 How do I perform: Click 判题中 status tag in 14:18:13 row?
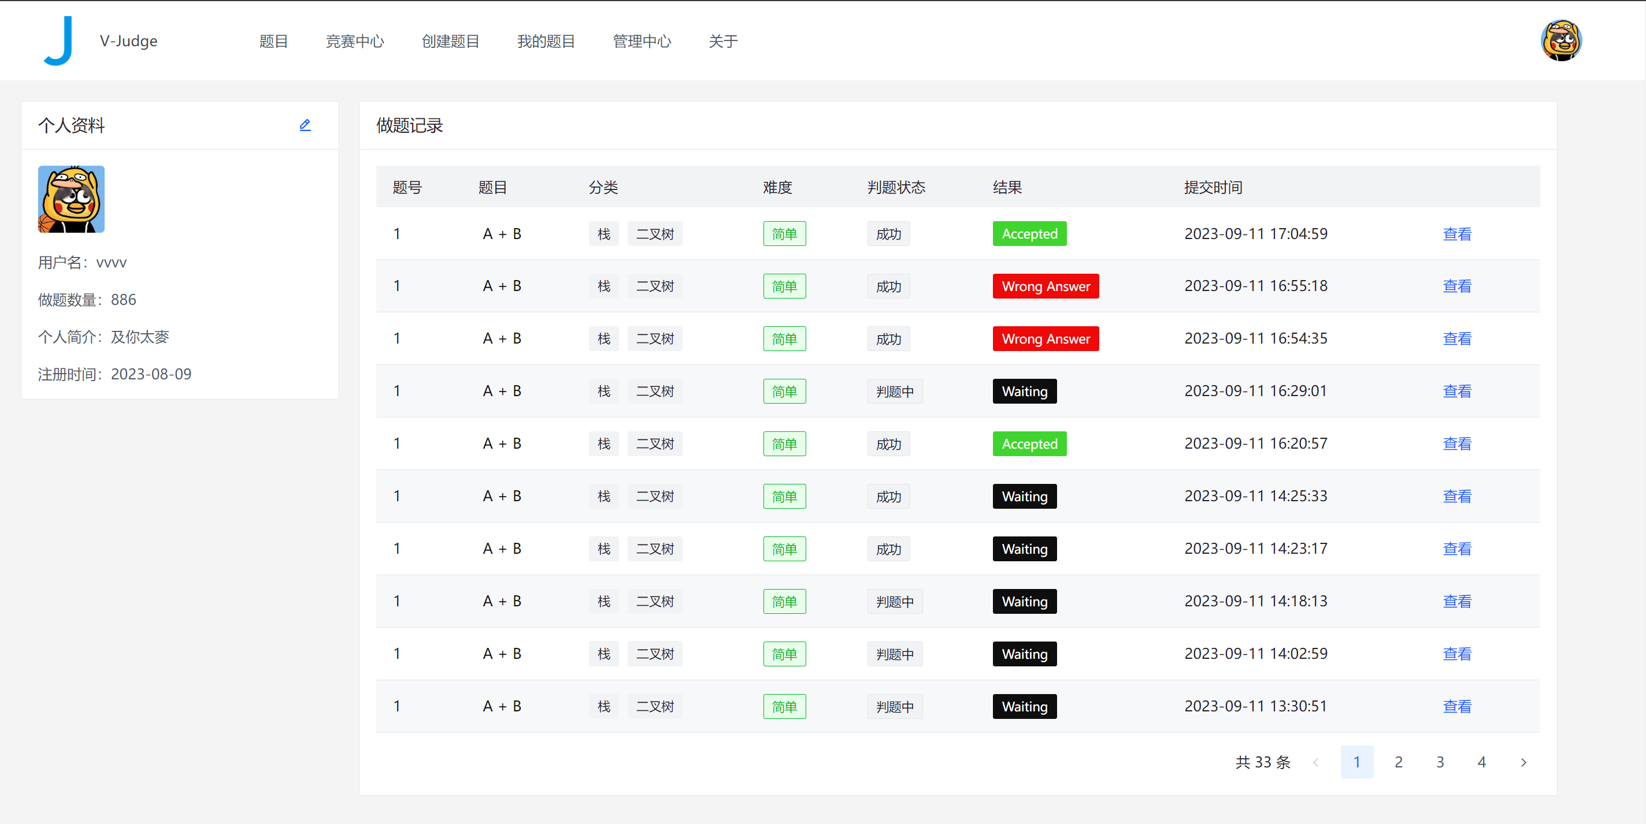[895, 601]
